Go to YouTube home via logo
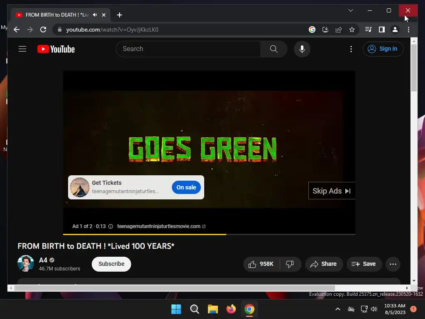The height and width of the screenshot is (319, 425). point(56,49)
